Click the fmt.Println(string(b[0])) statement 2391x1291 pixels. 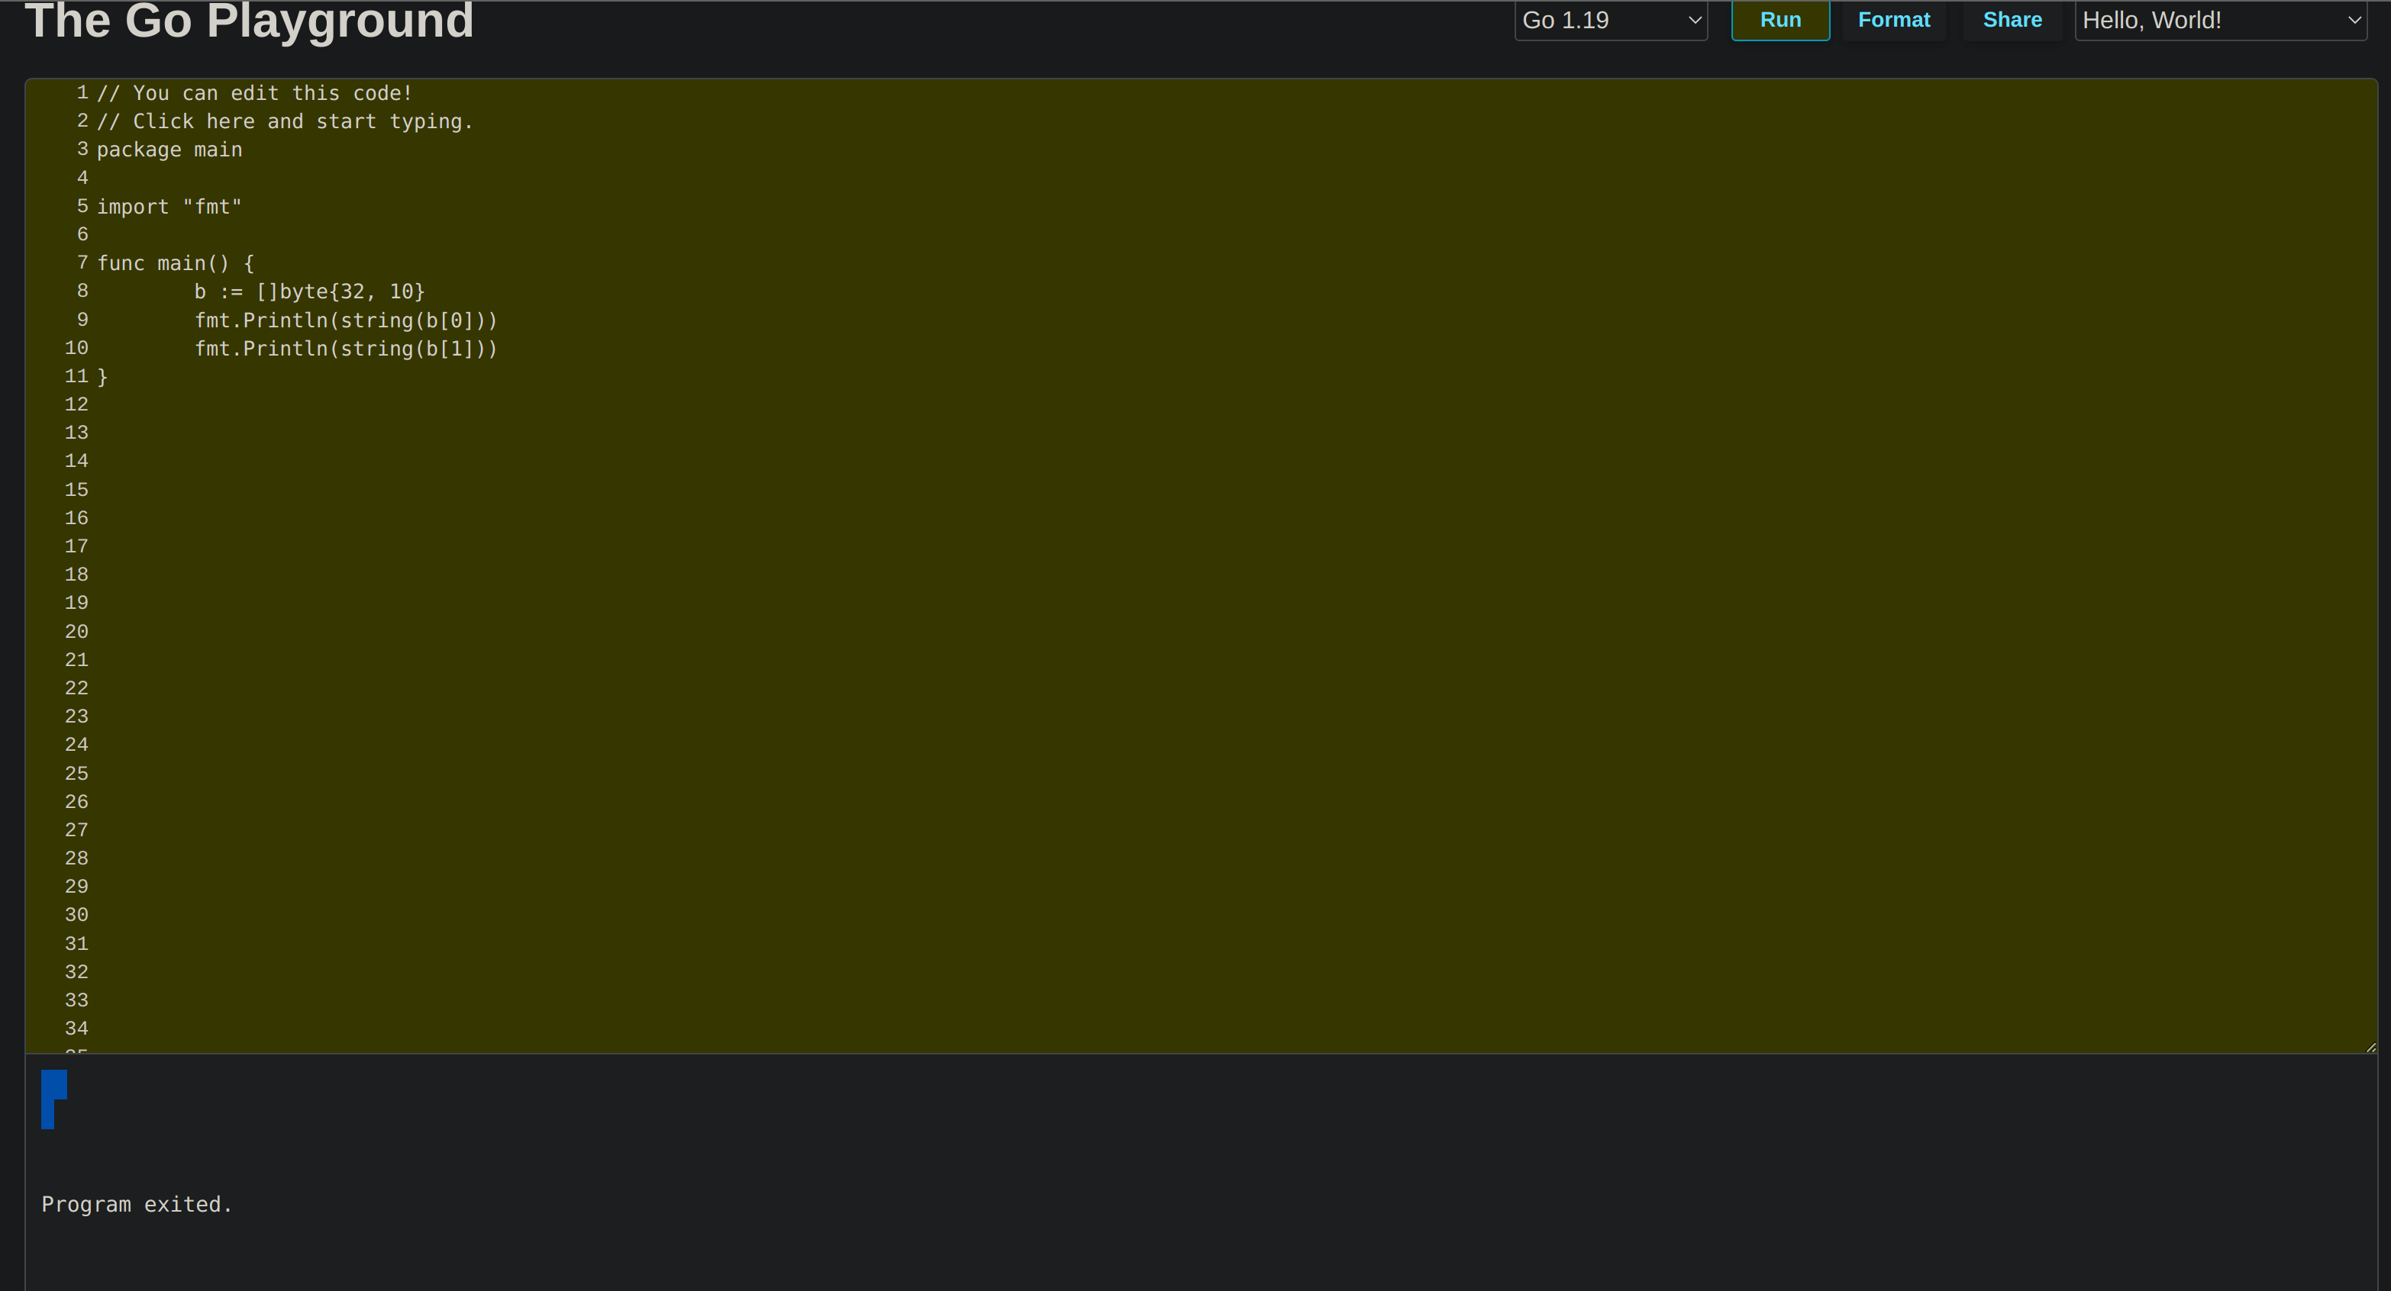[345, 320]
